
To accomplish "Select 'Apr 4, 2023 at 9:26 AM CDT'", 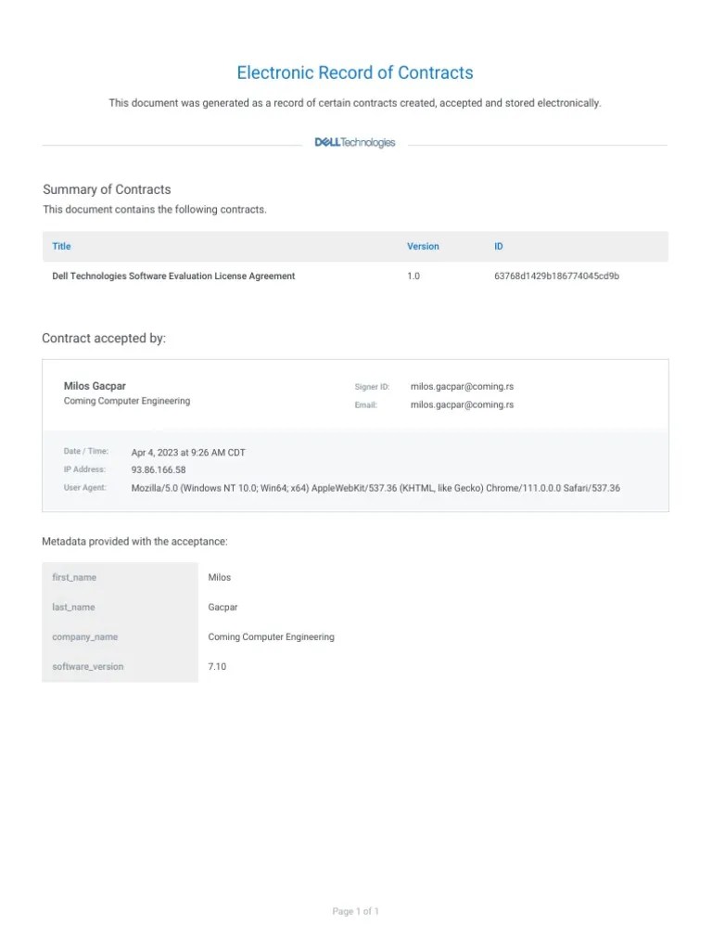I will (188, 453).
